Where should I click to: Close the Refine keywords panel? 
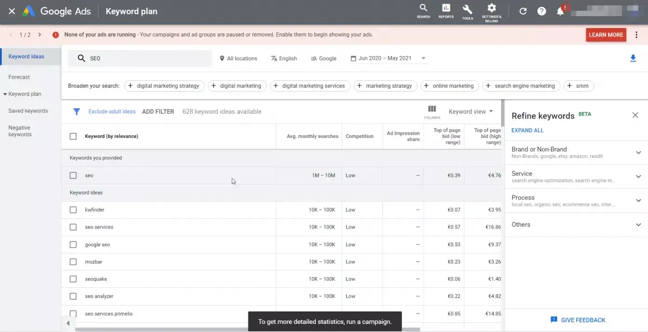pos(636,115)
